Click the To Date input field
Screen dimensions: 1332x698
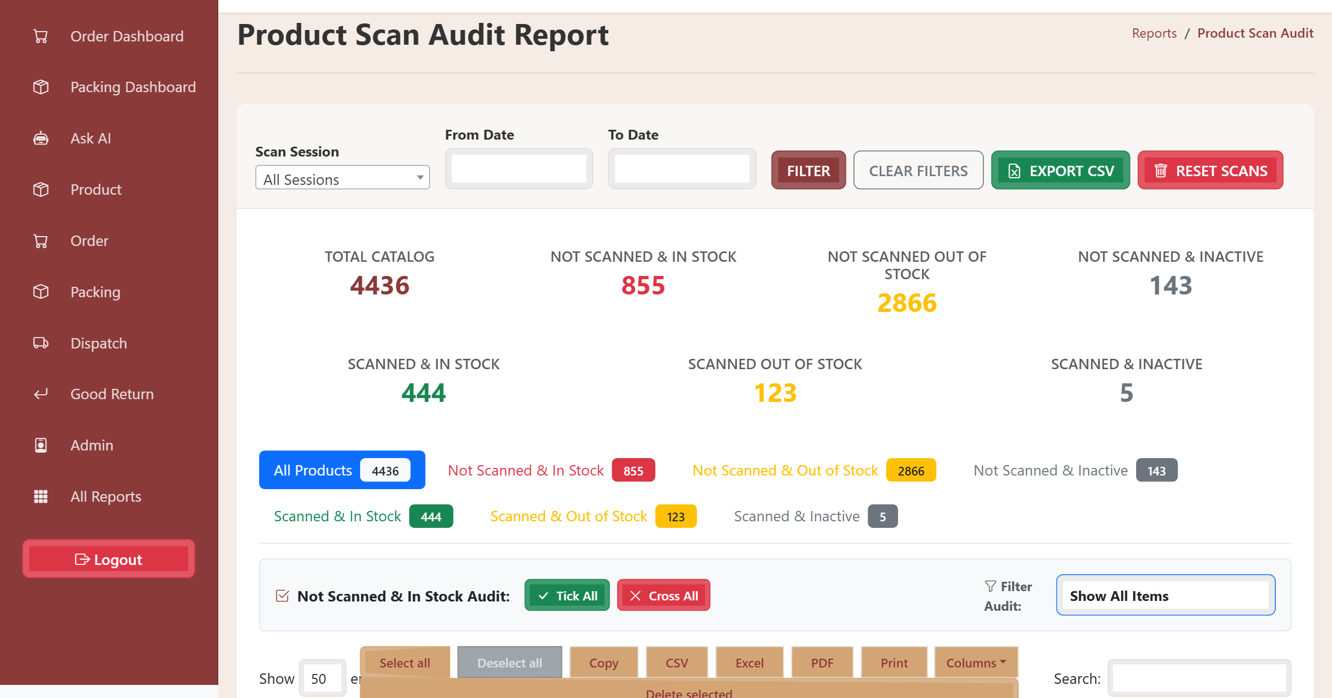point(682,169)
